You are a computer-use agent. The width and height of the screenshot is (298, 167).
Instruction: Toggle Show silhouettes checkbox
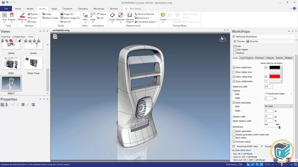point(234,103)
